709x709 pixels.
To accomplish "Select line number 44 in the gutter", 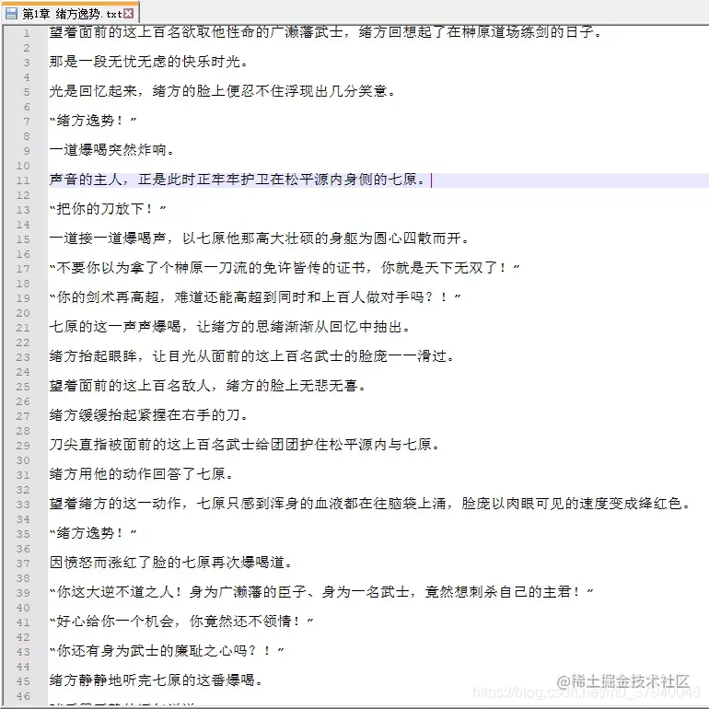I will coord(23,667).
